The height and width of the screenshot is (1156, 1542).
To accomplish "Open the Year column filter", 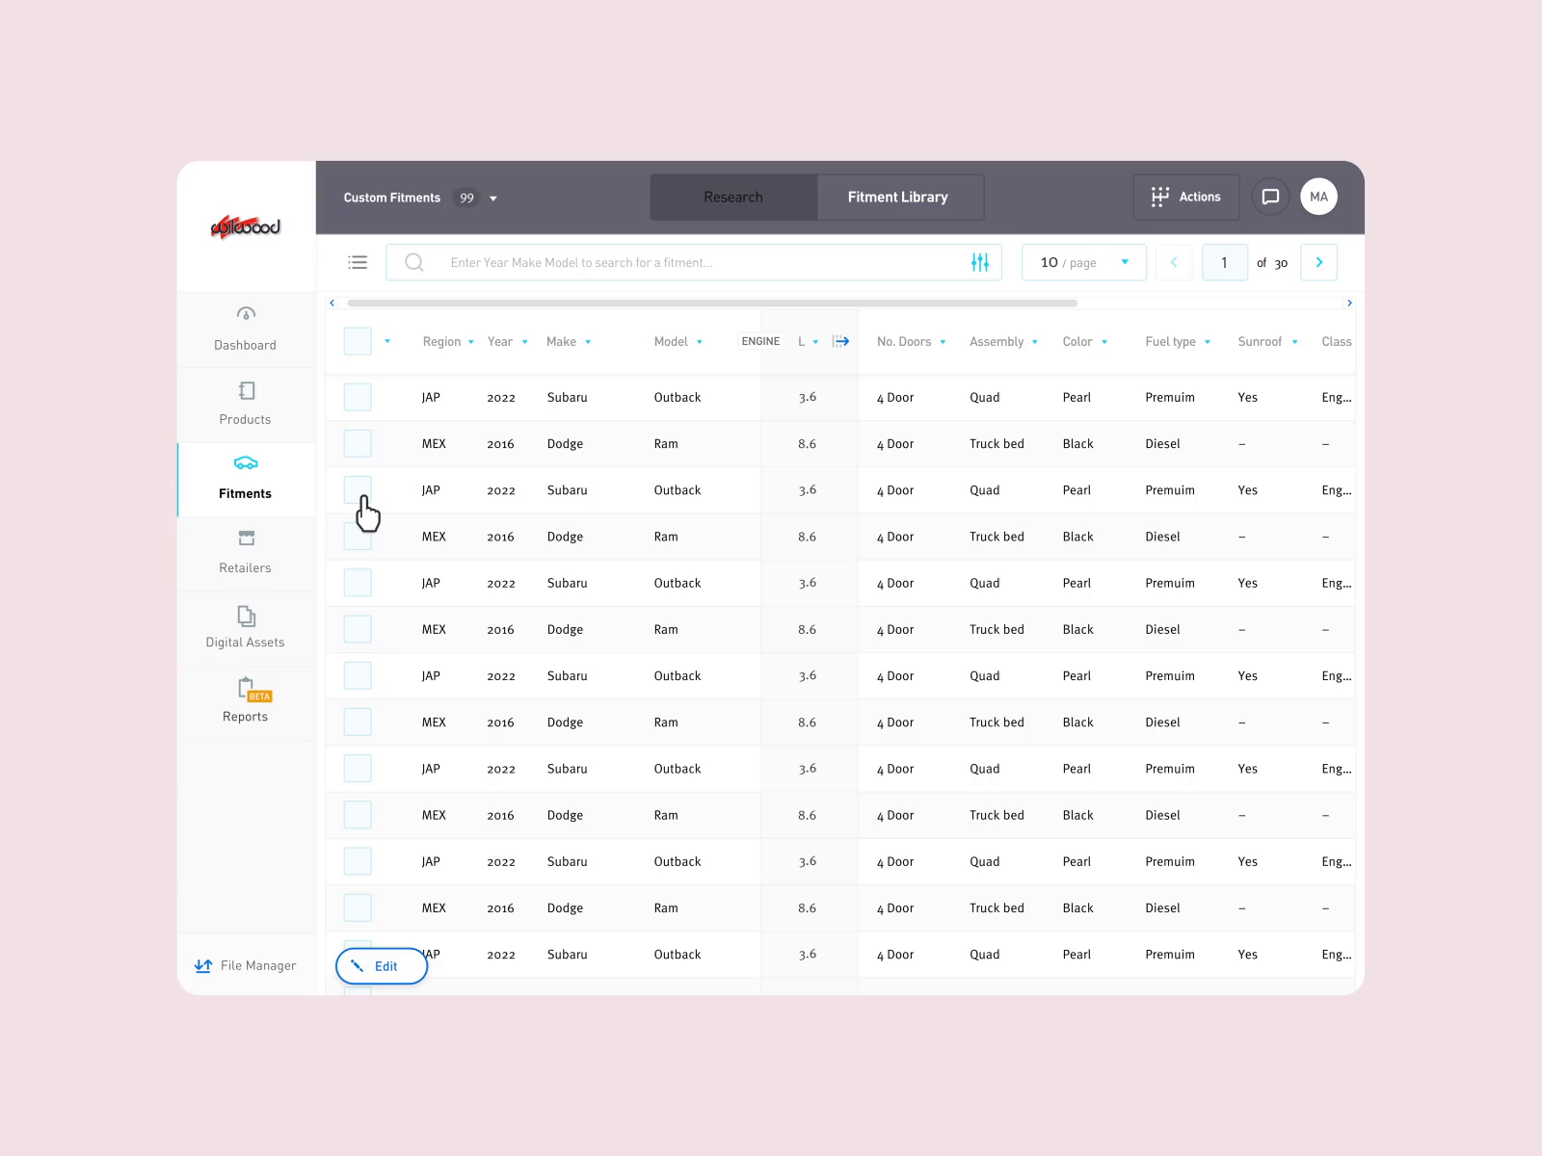I will click(525, 342).
